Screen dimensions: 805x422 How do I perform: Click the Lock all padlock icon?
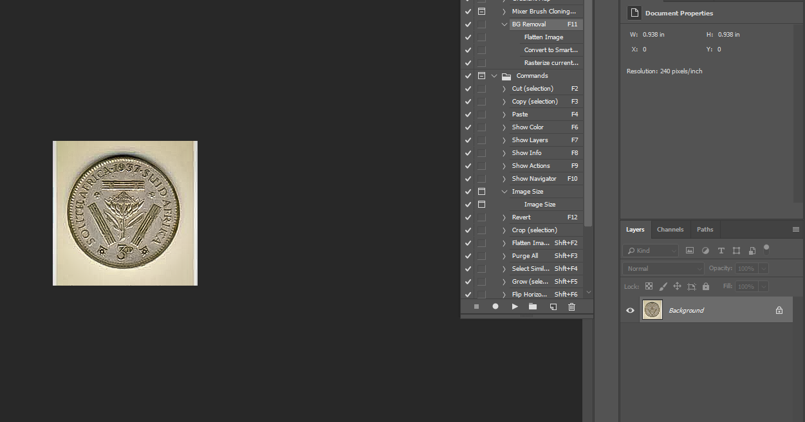click(x=706, y=286)
